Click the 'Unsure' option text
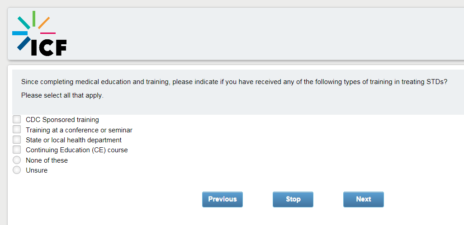Viewport: 464px width, 225px height. pos(36,170)
